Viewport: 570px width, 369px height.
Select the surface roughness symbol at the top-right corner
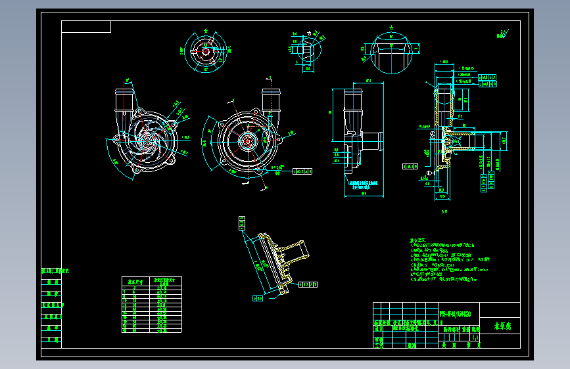[x=503, y=34]
